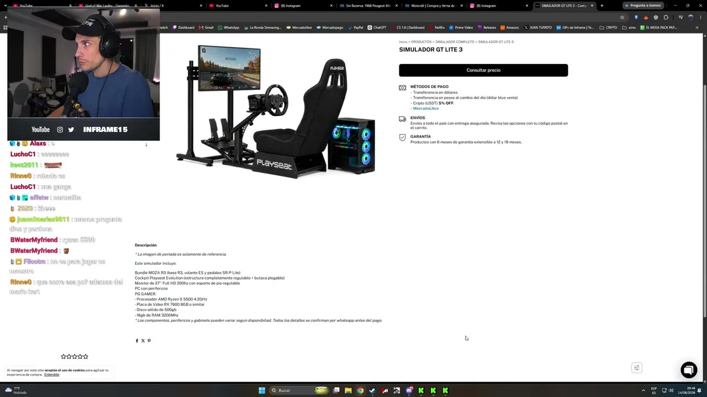This screenshot has width=707, height=397.
Task: Open PayPal bookmark
Action: (355, 28)
